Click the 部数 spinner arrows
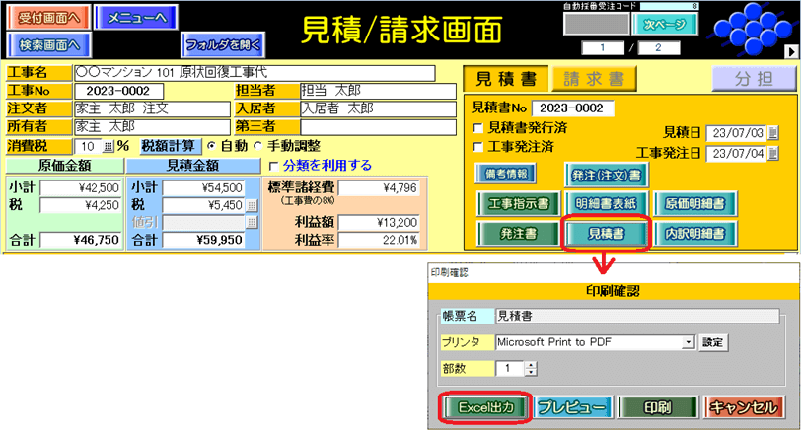Viewport: 801px width, 432px height. pyautogui.click(x=531, y=368)
